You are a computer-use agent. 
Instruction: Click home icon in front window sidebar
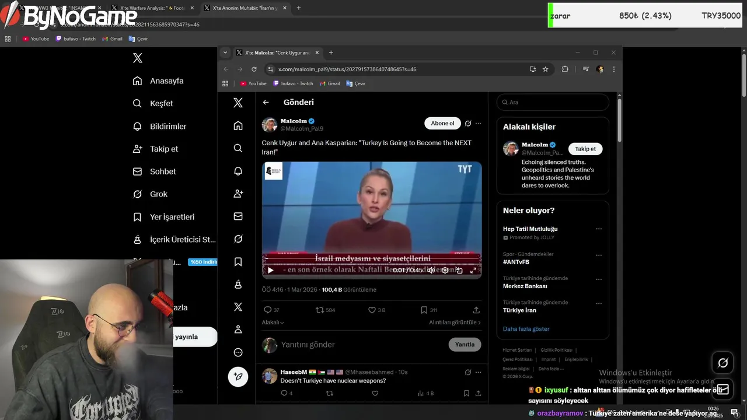click(238, 125)
